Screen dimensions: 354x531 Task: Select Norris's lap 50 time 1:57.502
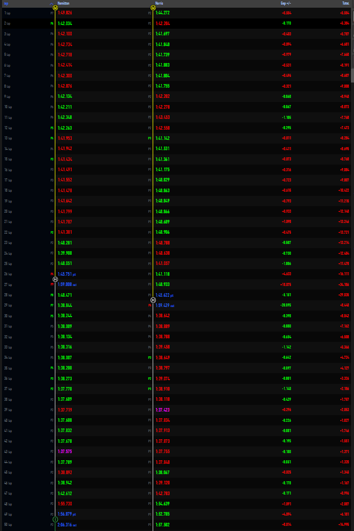click(x=163, y=525)
